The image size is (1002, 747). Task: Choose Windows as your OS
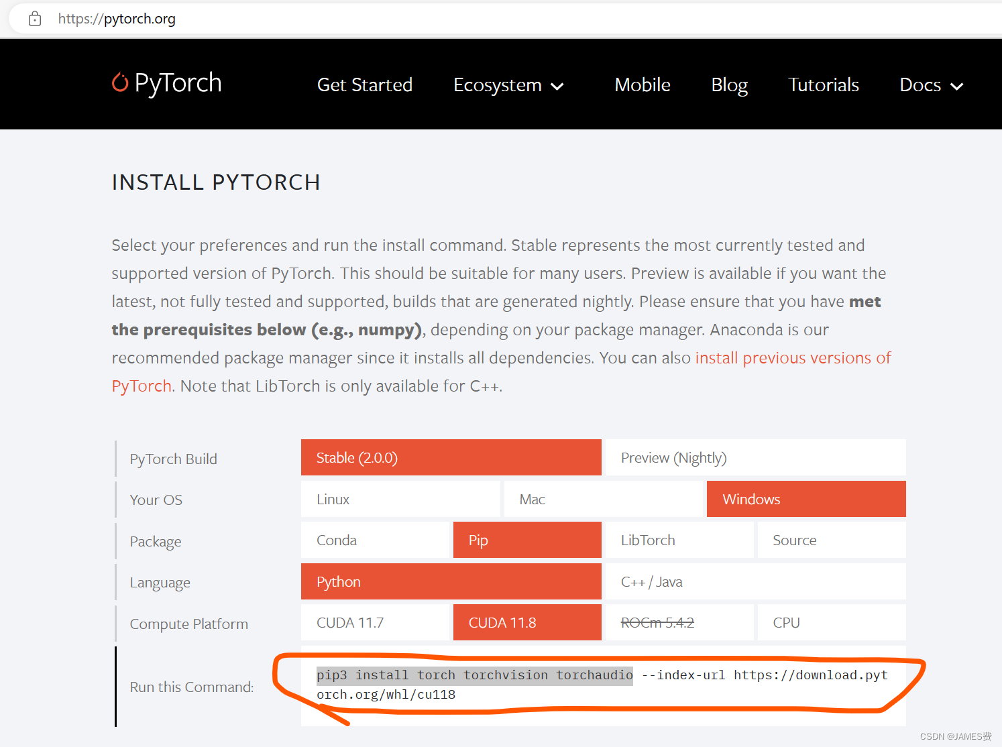(806, 499)
